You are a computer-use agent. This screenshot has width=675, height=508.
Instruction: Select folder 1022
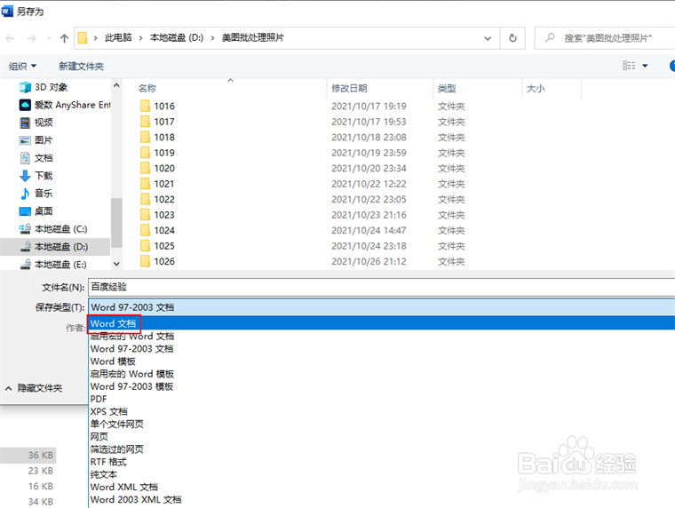pyautogui.click(x=157, y=199)
